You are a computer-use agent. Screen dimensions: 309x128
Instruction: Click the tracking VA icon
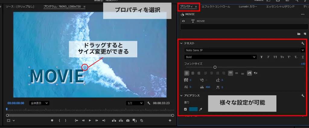tap(186, 80)
